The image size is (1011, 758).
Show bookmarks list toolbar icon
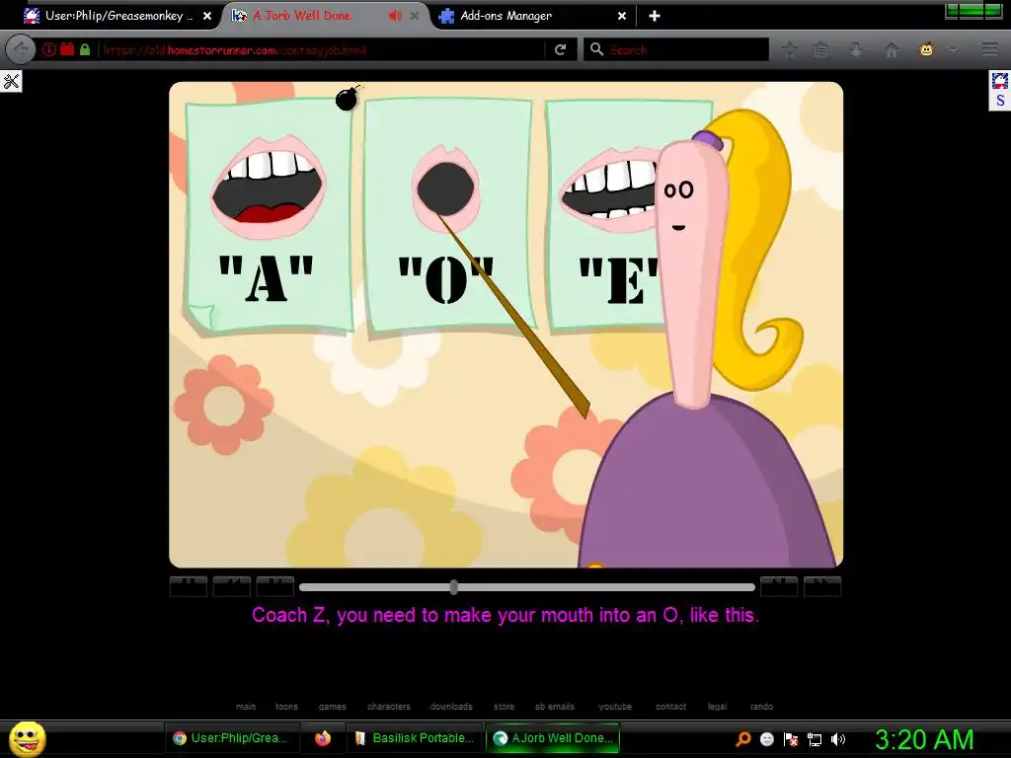[820, 49]
